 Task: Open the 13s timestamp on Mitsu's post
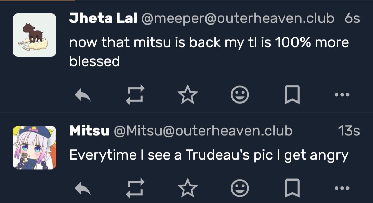[x=349, y=131]
